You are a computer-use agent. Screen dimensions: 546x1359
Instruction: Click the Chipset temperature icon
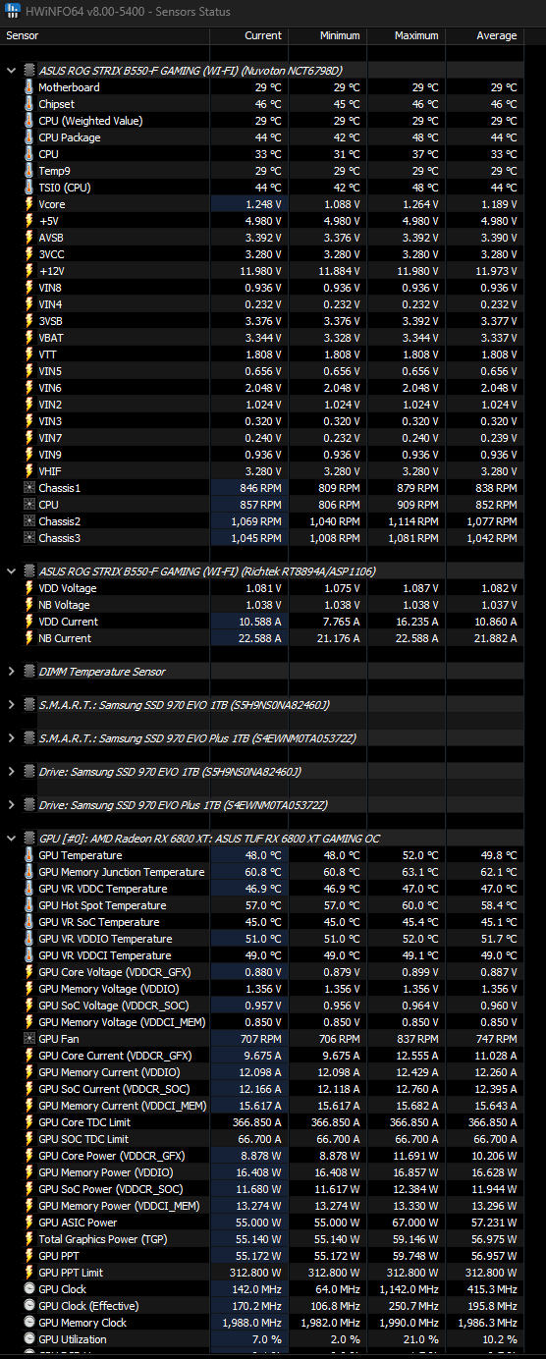click(x=28, y=104)
